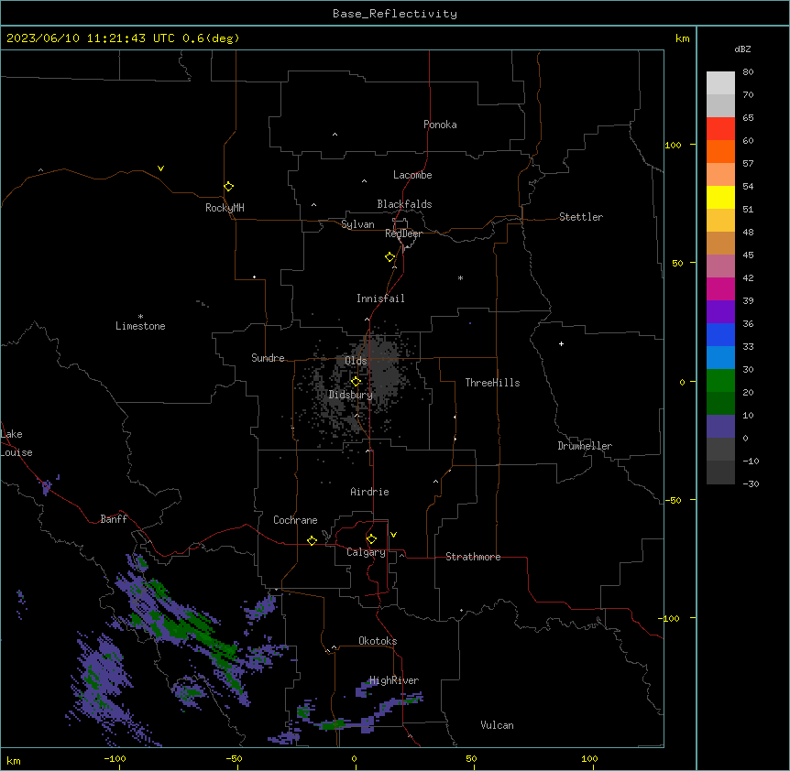Click the Airdrie label
790x771 pixels.
click(369, 492)
